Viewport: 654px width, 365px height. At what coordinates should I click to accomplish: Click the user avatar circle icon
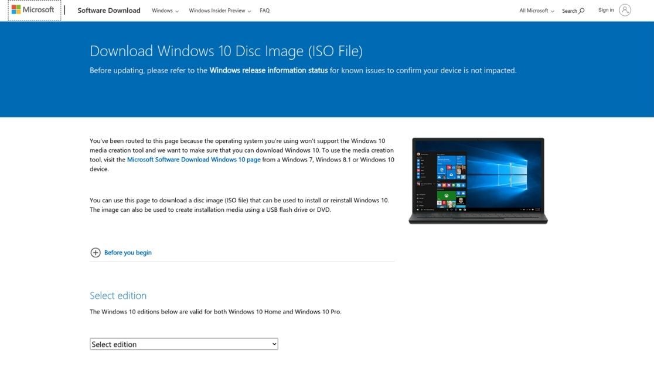point(625,10)
